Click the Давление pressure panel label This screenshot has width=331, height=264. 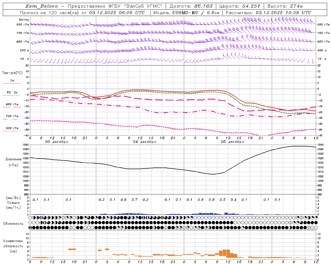[x=13, y=159]
